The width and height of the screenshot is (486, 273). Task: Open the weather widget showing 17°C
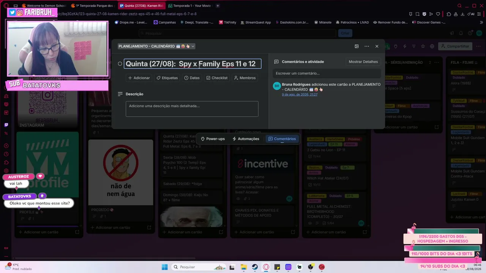[18, 267]
